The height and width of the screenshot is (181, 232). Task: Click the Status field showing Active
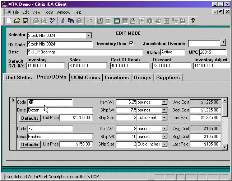(x=173, y=52)
